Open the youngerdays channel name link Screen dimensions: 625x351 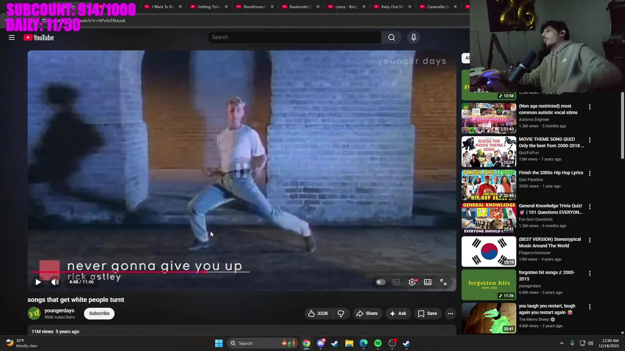[x=59, y=311]
